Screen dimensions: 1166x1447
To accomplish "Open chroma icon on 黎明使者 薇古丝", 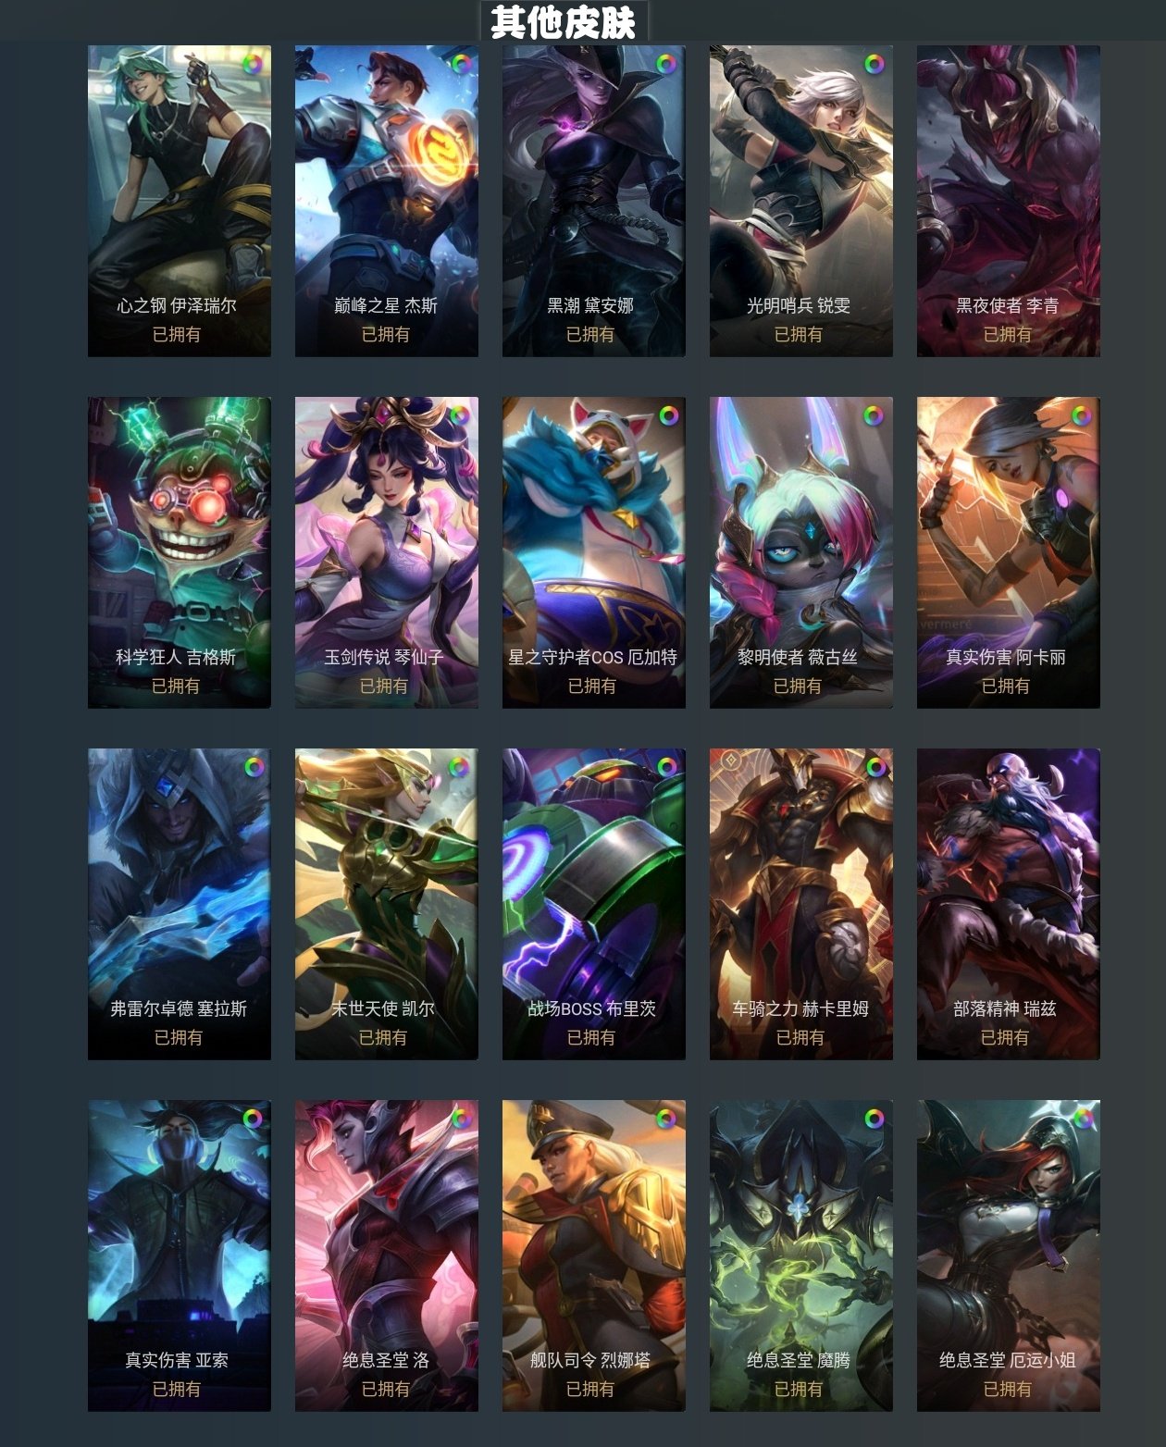I will [874, 415].
